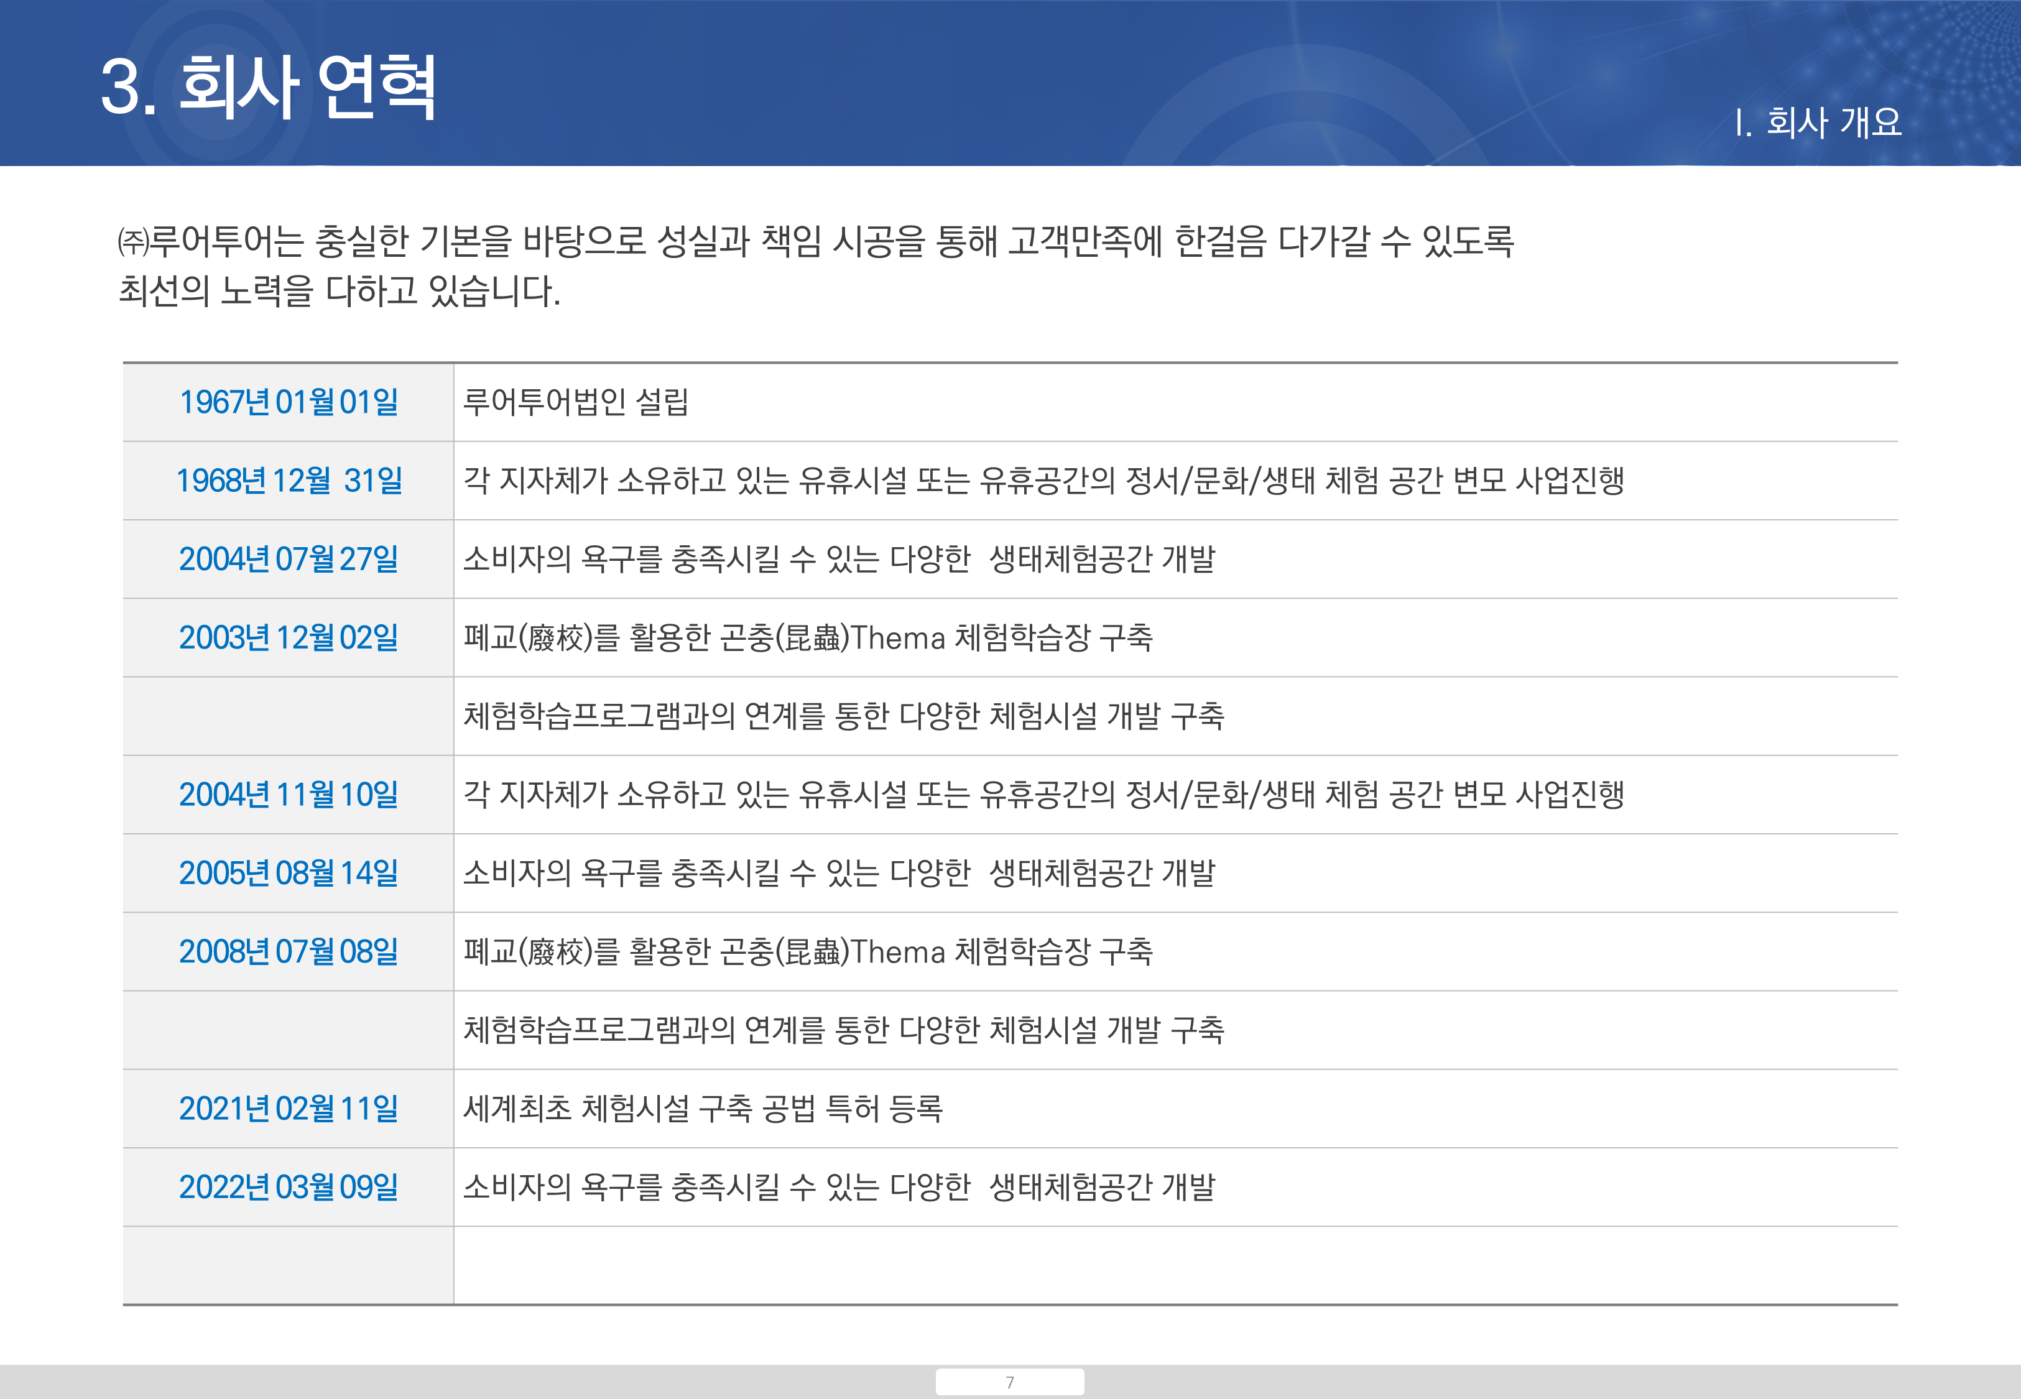Image resolution: width=2021 pixels, height=1399 pixels.
Task: Select date cell '2008년 07월 08일'
Action: (289, 951)
